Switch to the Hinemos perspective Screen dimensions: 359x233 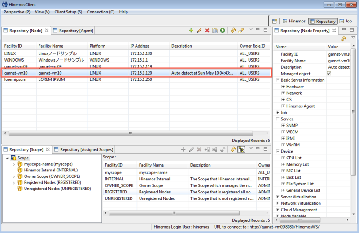(294, 21)
